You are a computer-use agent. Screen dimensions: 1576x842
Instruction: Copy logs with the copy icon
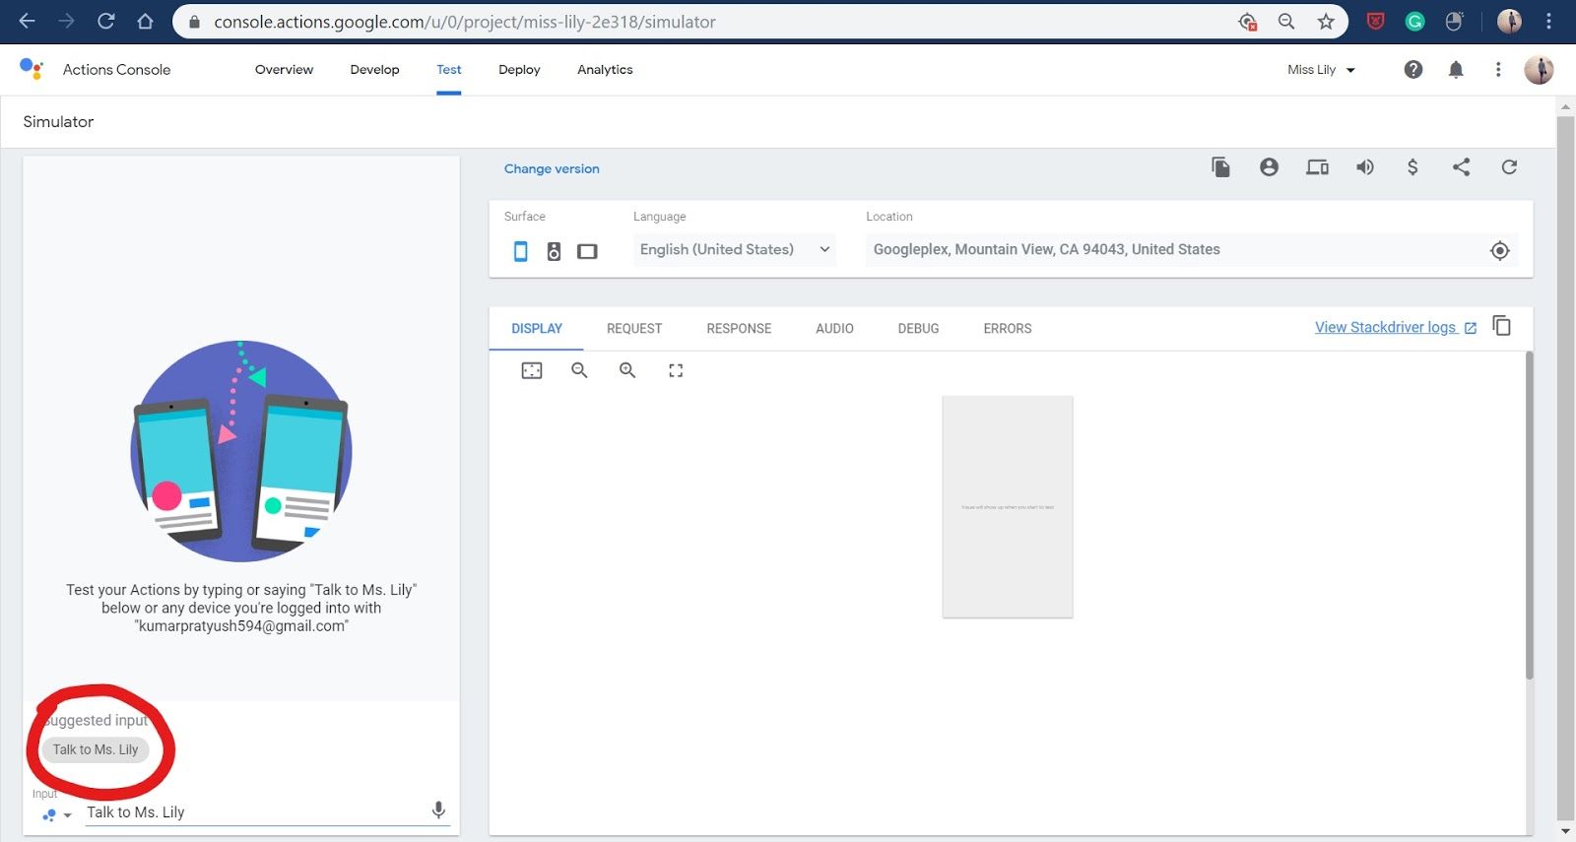tap(1501, 325)
